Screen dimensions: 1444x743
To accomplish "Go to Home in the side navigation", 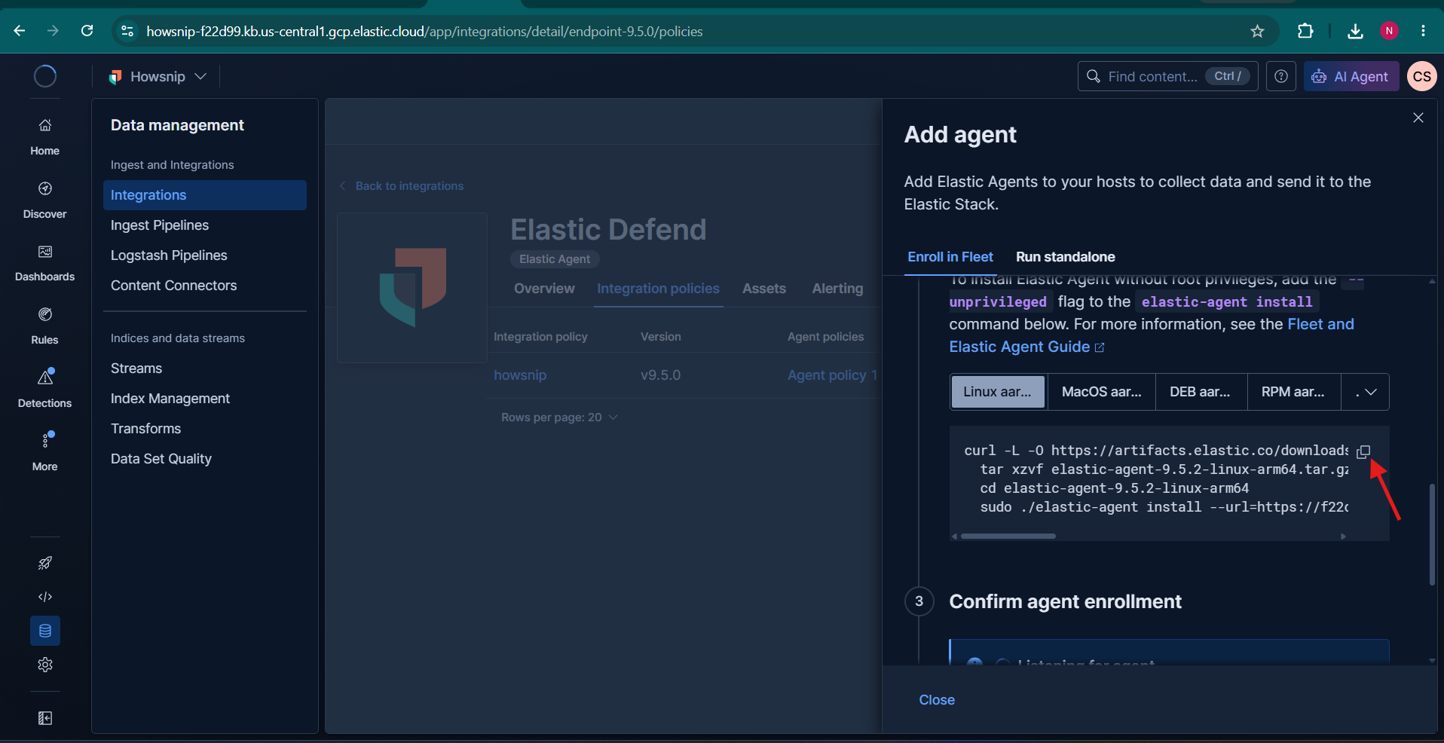I will click(x=45, y=137).
